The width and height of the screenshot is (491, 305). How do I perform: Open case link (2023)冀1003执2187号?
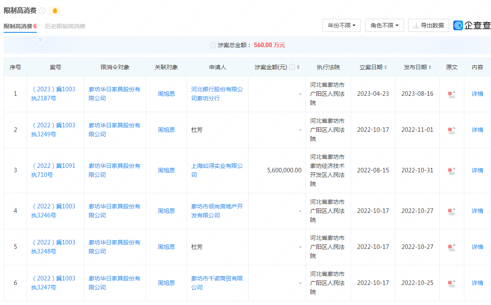tap(53, 94)
